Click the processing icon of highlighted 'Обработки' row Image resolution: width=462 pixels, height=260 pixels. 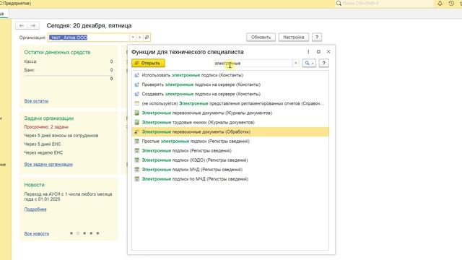pos(136,131)
